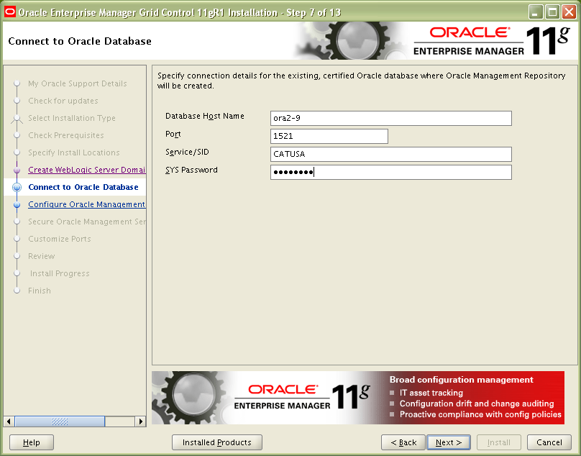Open the Create WebLogic Server Domain step
The height and width of the screenshot is (456, 581).
pos(86,170)
